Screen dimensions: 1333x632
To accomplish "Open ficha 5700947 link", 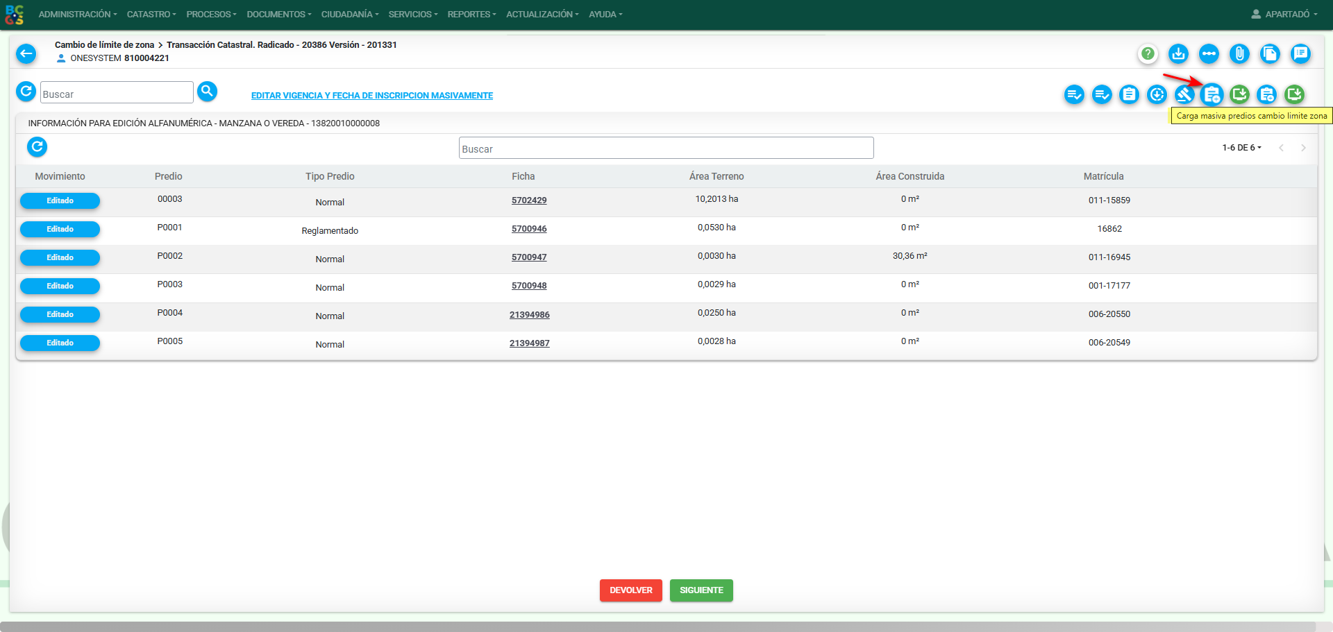I will tap(529, 257).
